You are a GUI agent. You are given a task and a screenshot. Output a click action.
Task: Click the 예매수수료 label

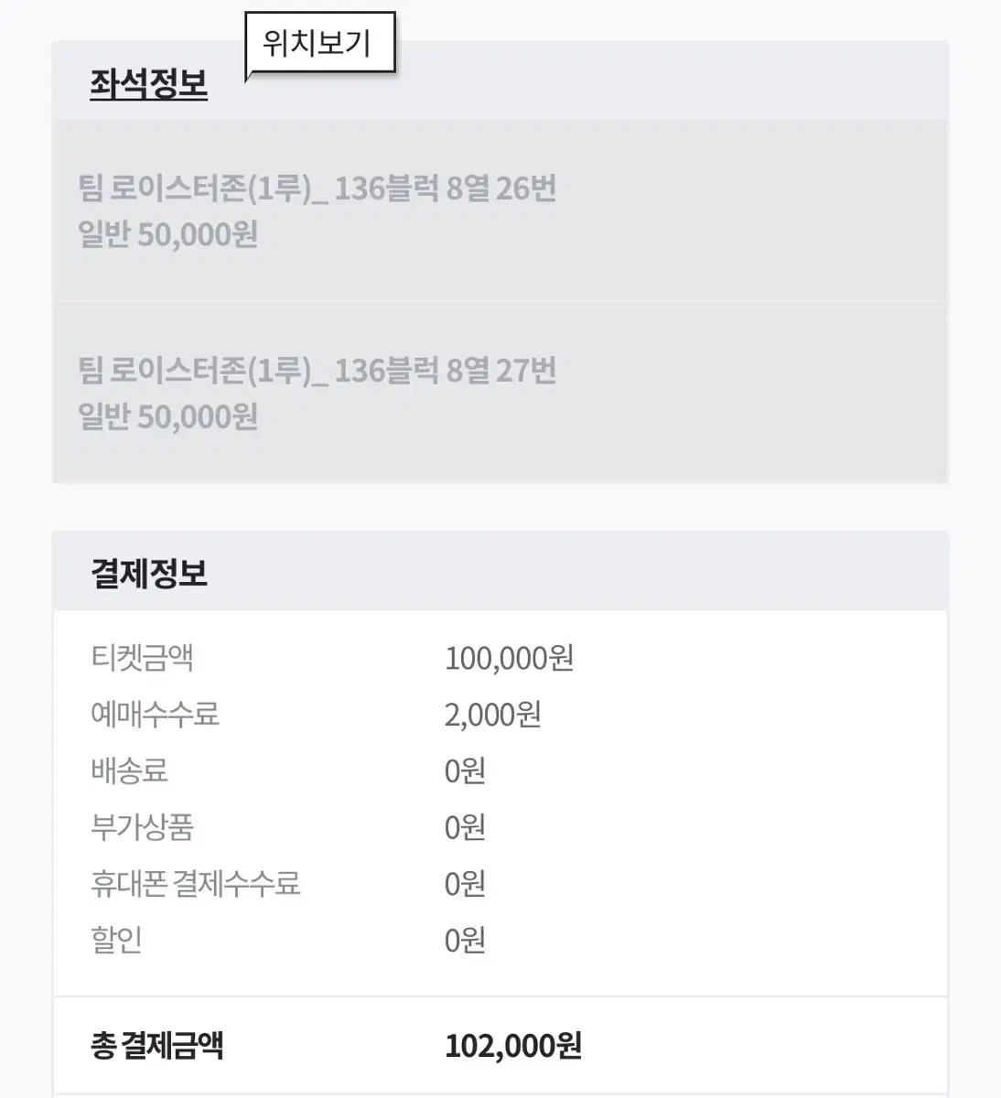[x=155, y=715]
